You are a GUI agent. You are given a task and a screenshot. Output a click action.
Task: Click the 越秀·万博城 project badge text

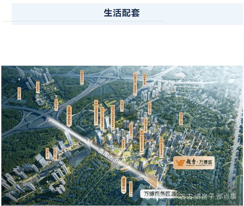pyautogui.click(x=199, y=162)
